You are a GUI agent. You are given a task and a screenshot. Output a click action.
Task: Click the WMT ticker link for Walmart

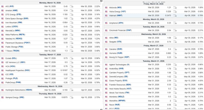[120, 16]
